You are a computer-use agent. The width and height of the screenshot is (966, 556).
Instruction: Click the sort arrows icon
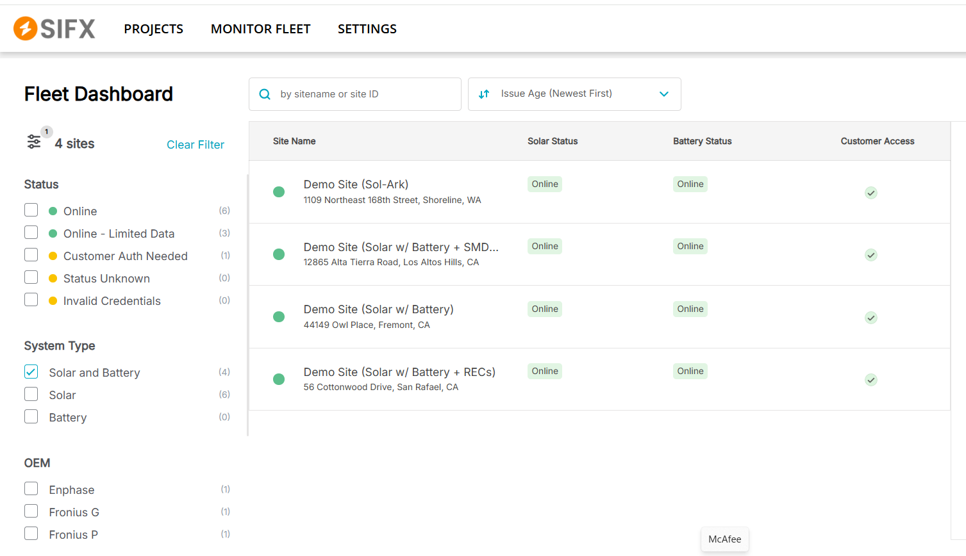(484, 94)
